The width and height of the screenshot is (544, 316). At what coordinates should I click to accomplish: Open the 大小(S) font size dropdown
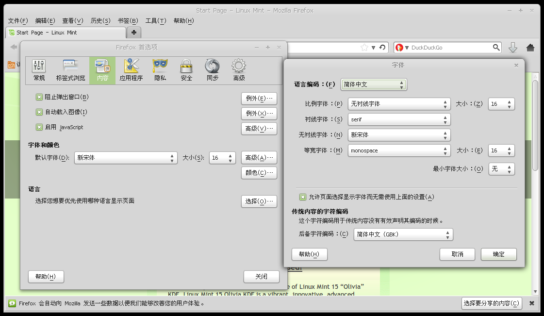[222, 158]
